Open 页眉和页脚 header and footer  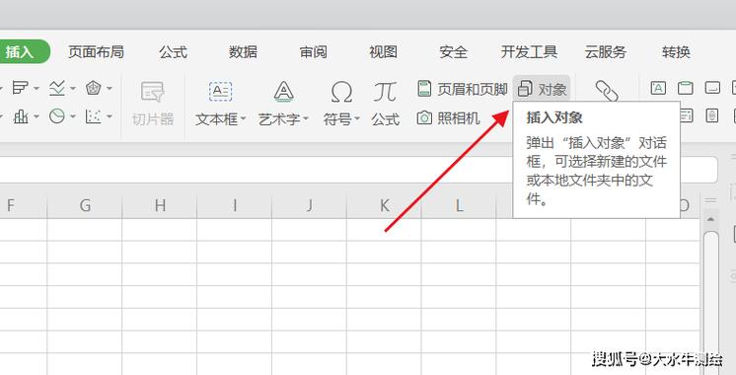point(463,89)
